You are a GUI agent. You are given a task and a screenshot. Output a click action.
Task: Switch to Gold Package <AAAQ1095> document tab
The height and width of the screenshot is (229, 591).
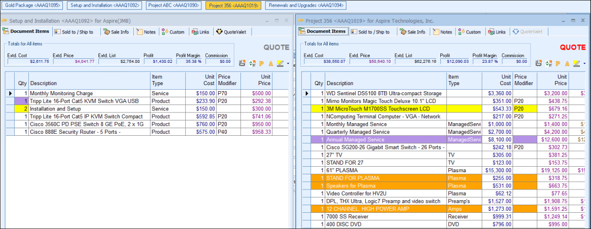[32, 5]
